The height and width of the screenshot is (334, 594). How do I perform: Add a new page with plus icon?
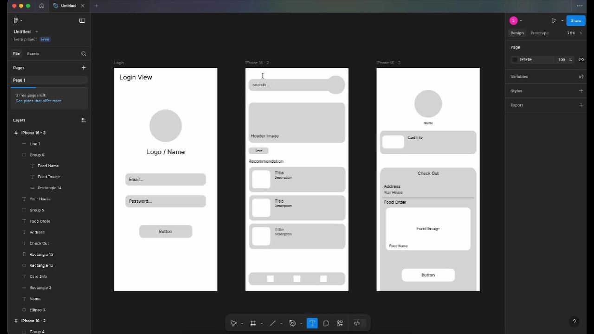tap(84, 68)
